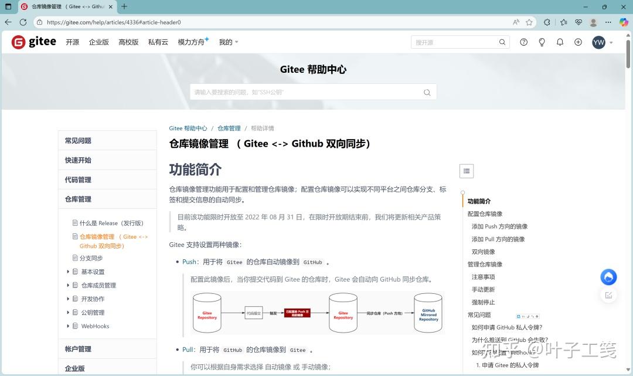Jump to 手动更新 in the outline
The image size is (633, 376).
[483, 290]
